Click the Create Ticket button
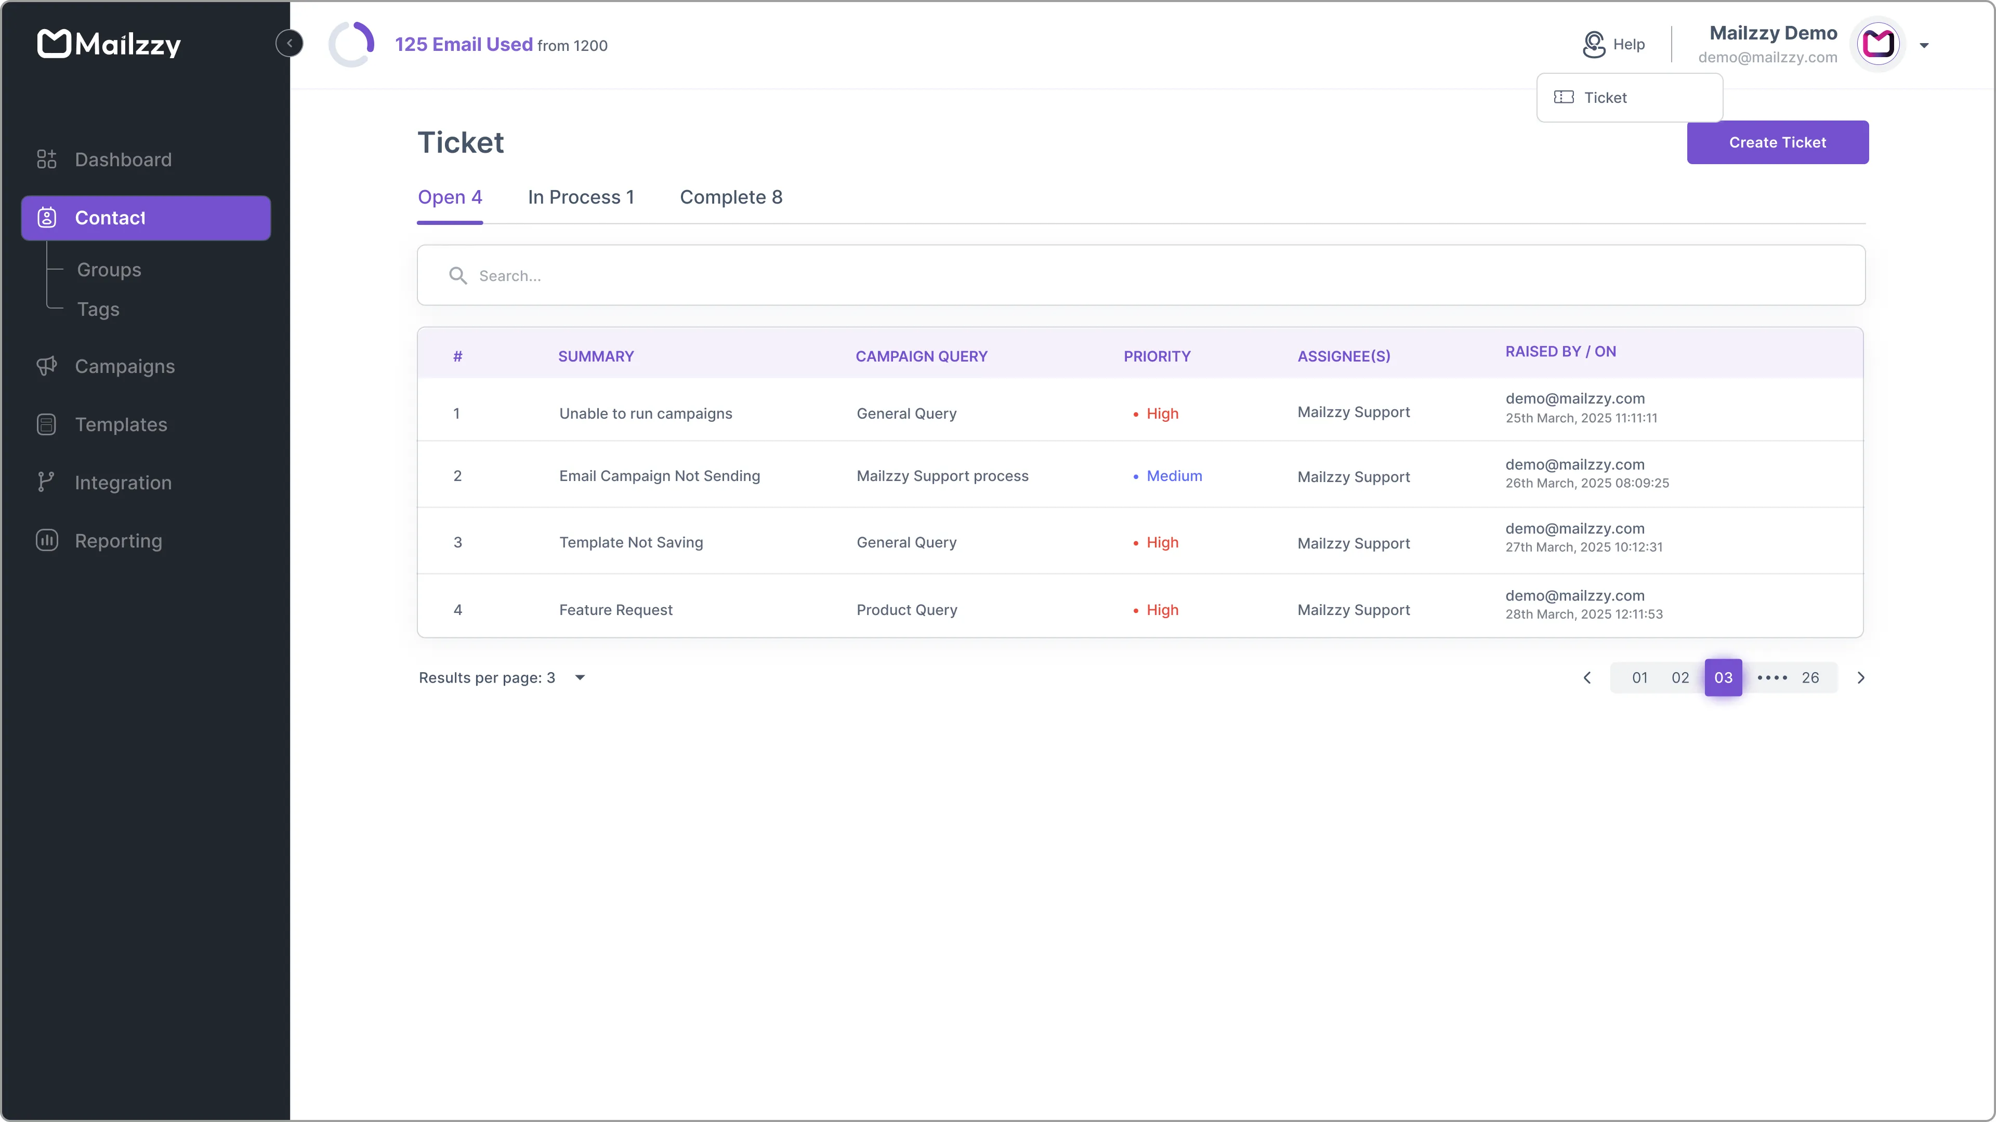The image size is (1996, 1122). 1777,142
